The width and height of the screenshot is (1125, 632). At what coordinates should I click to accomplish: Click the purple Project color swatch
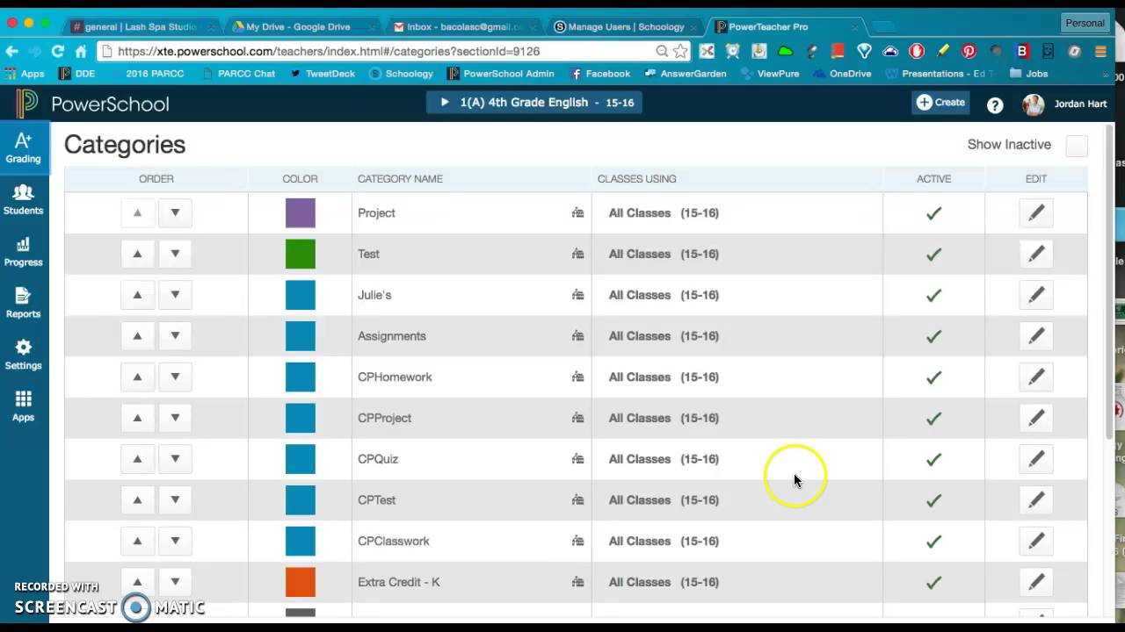pos(300,212)
